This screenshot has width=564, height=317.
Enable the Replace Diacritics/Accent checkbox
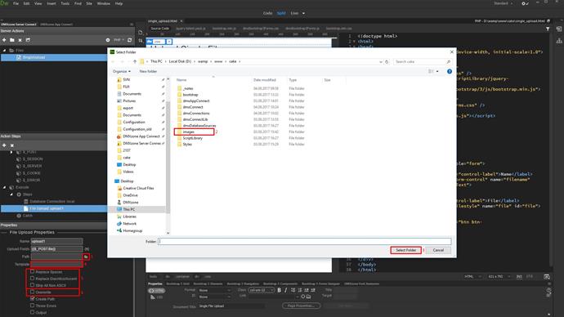[33, 278]
